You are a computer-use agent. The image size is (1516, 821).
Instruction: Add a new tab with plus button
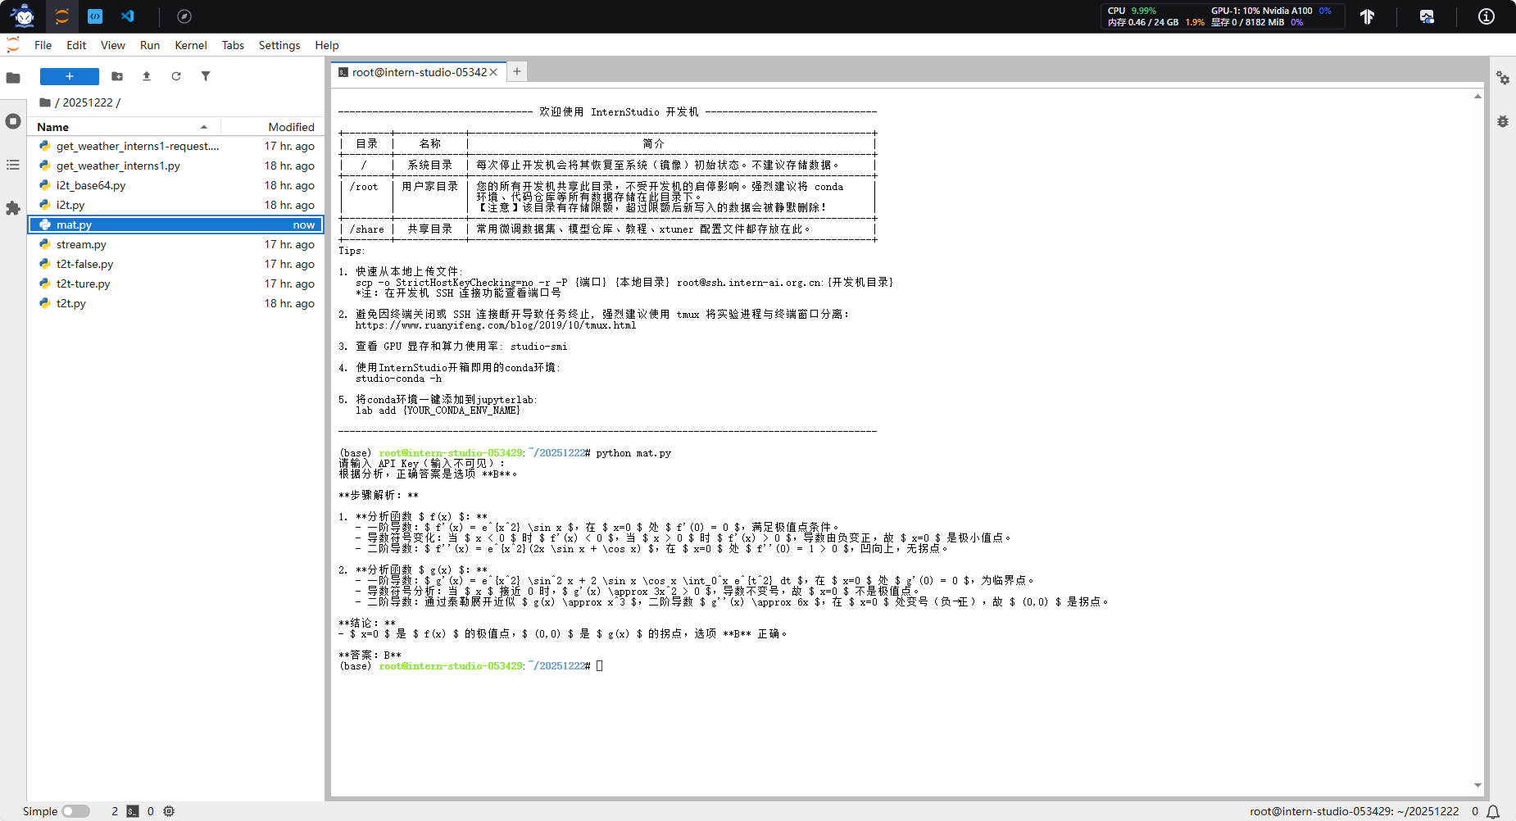point(517,72)
